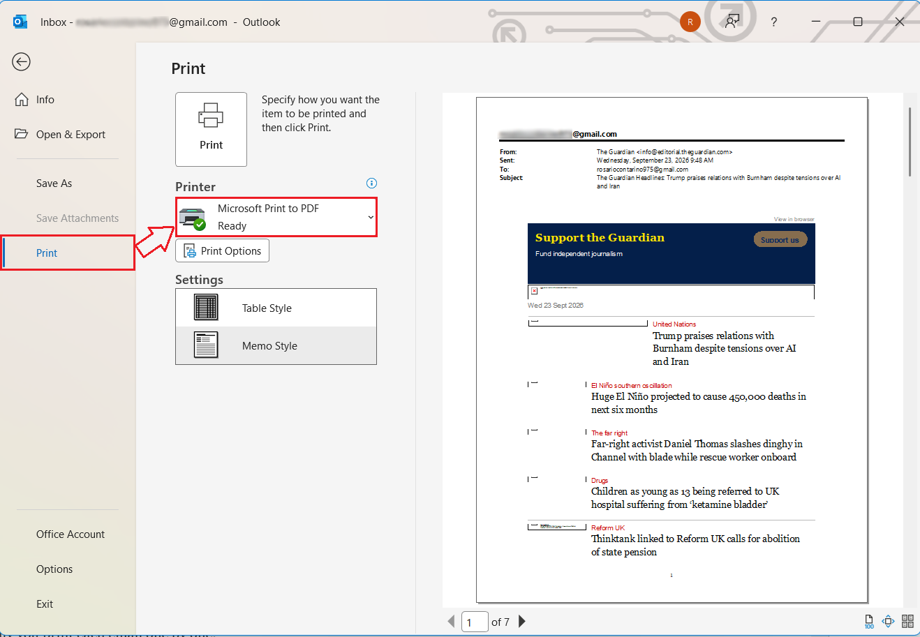The image size is (920, 637).
Task: Click the Actual Size 100 icon
Action: click(869, 621)
